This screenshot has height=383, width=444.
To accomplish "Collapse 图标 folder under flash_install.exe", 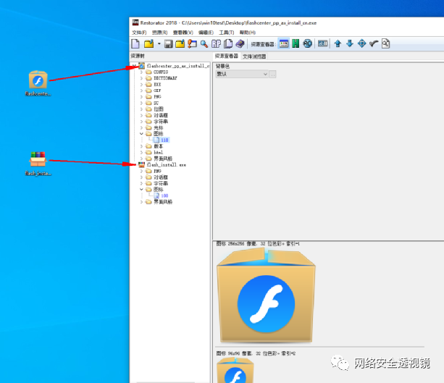I will 141,190.
